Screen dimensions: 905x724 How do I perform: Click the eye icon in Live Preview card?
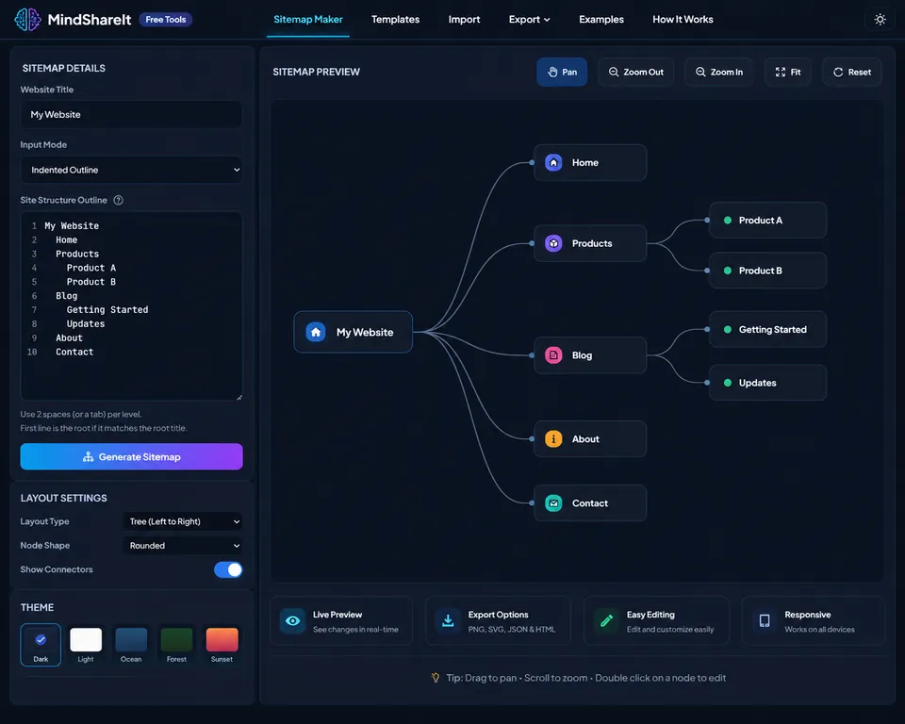tap(292, 621)
